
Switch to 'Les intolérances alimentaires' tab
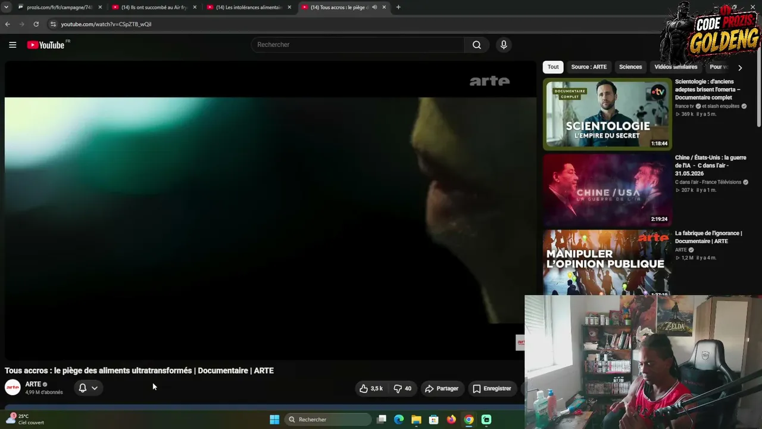248,7
